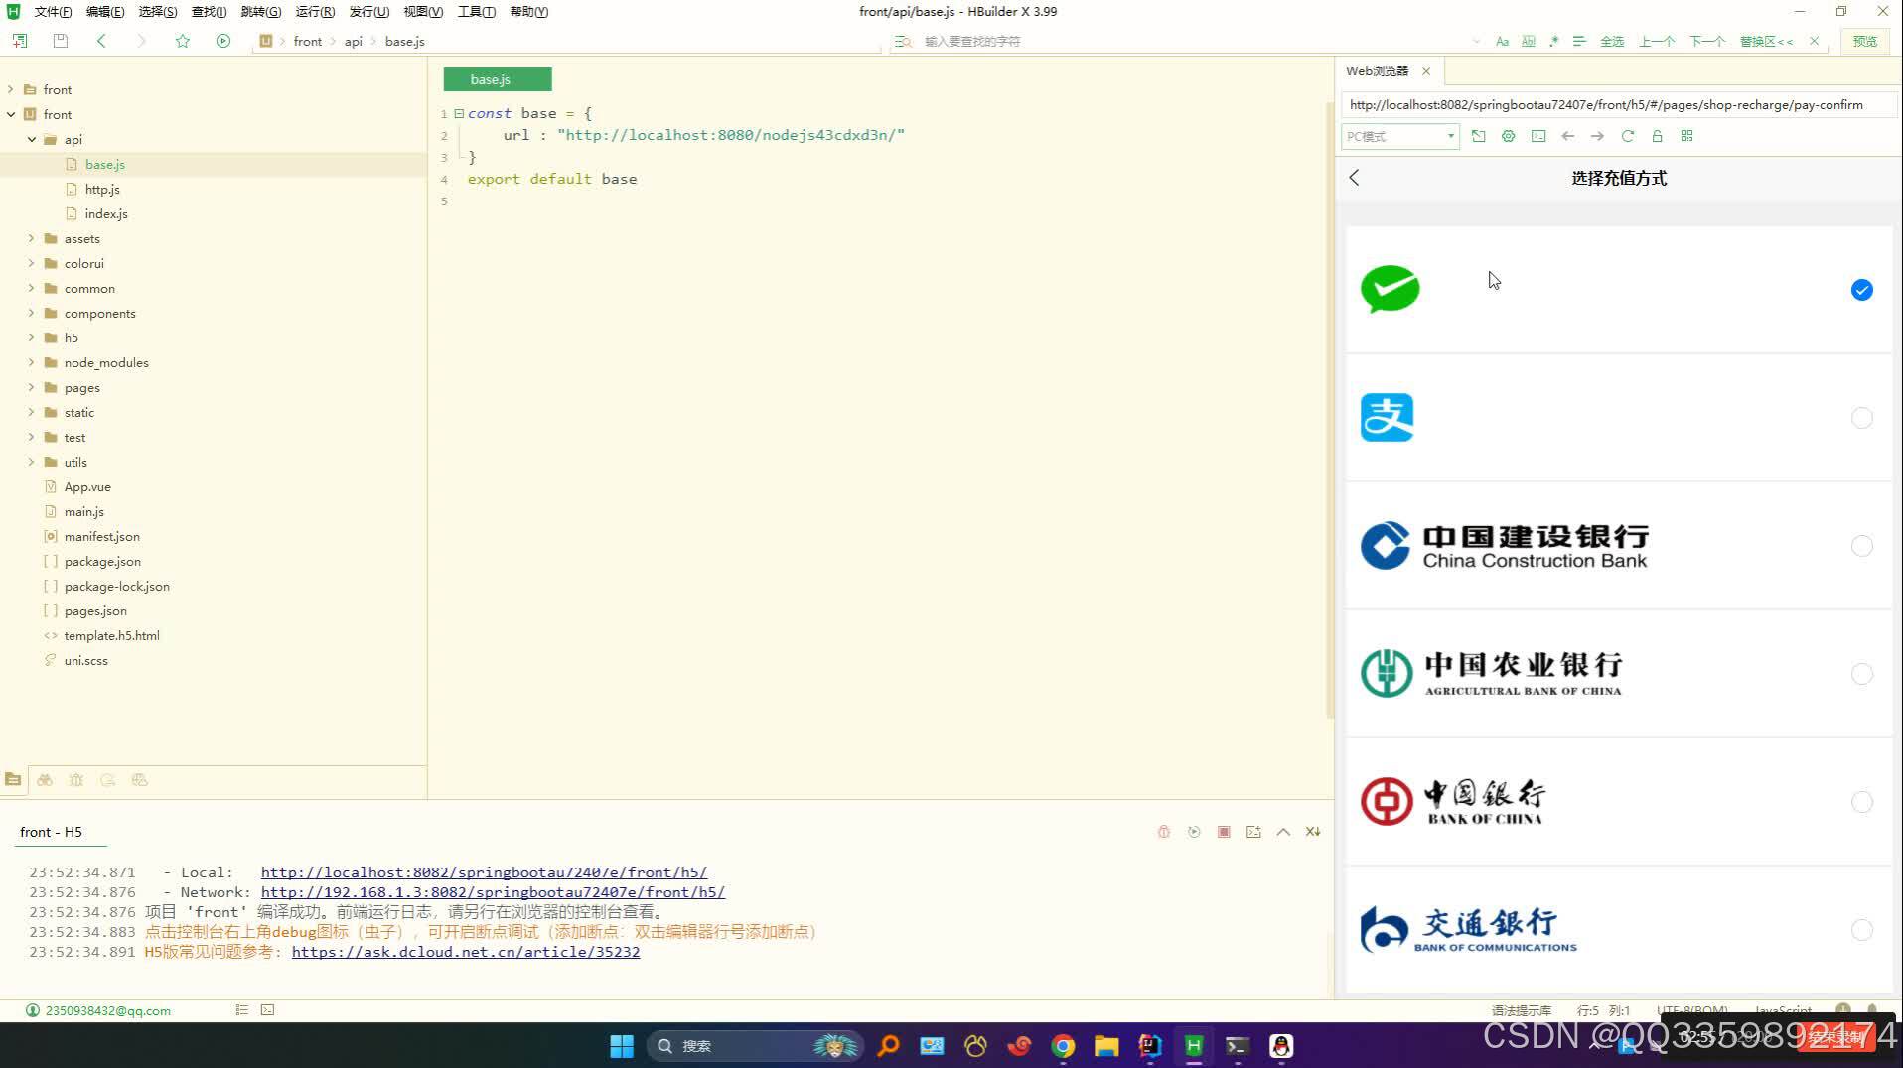Expand the utils folder
This screenshot has height=1068, width=1903.
click(x=32, y=462)
